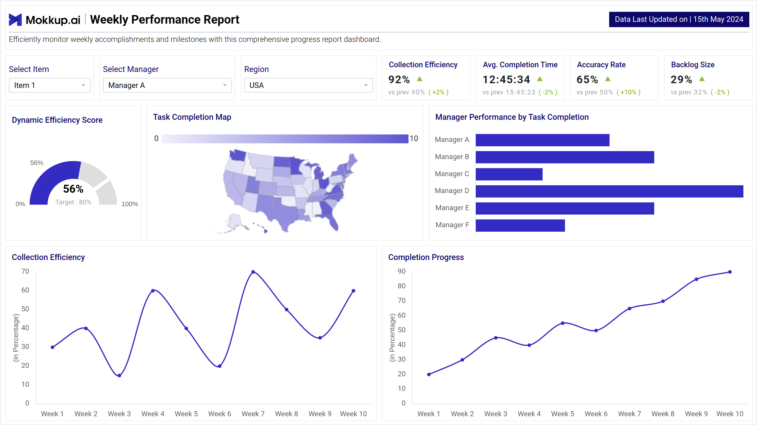Screen dimensions: 757x425
Task: Click the Item 1 dropdown arrow
Action: pyautogui.click(x=83, y=85)
